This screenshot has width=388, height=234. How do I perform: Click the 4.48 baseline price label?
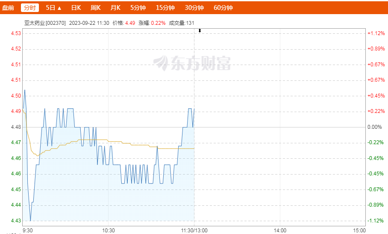(16, 127)
